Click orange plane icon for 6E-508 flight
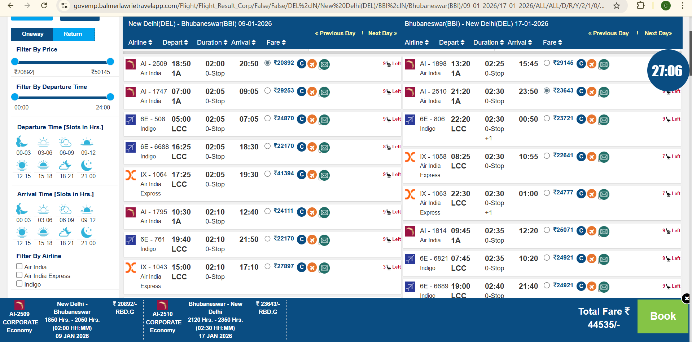 pyautogui.click(x=312, y=120)
